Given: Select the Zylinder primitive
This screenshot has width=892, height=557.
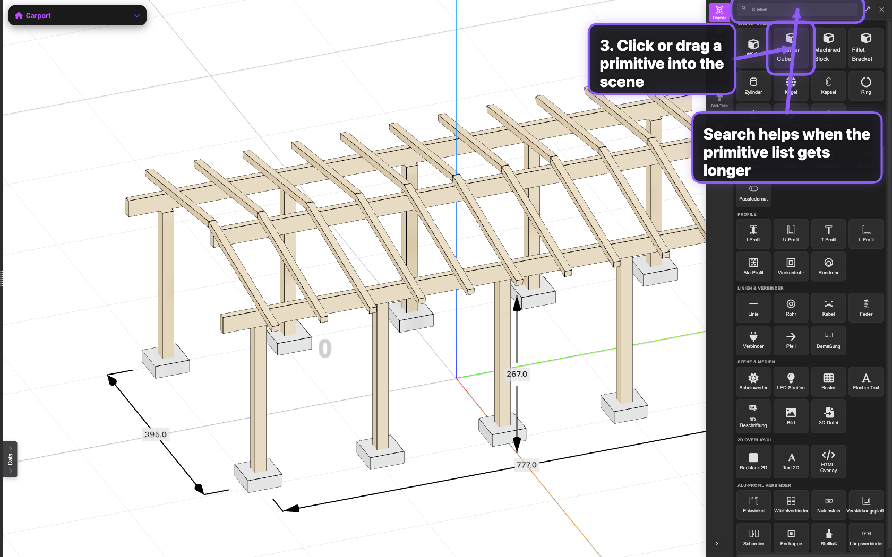Looking at the screenshot, I should point(753,86).
